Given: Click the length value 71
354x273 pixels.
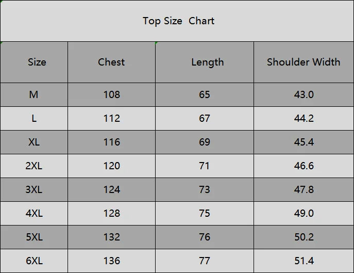Looking at the screenshot, I should (205, 166).
